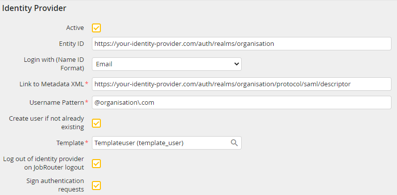Screen dimensions: 397x195
Task: Uncheck the Active checkbox
Action: coord(96,28)
